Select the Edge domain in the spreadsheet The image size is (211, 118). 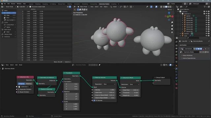point(9,15)
